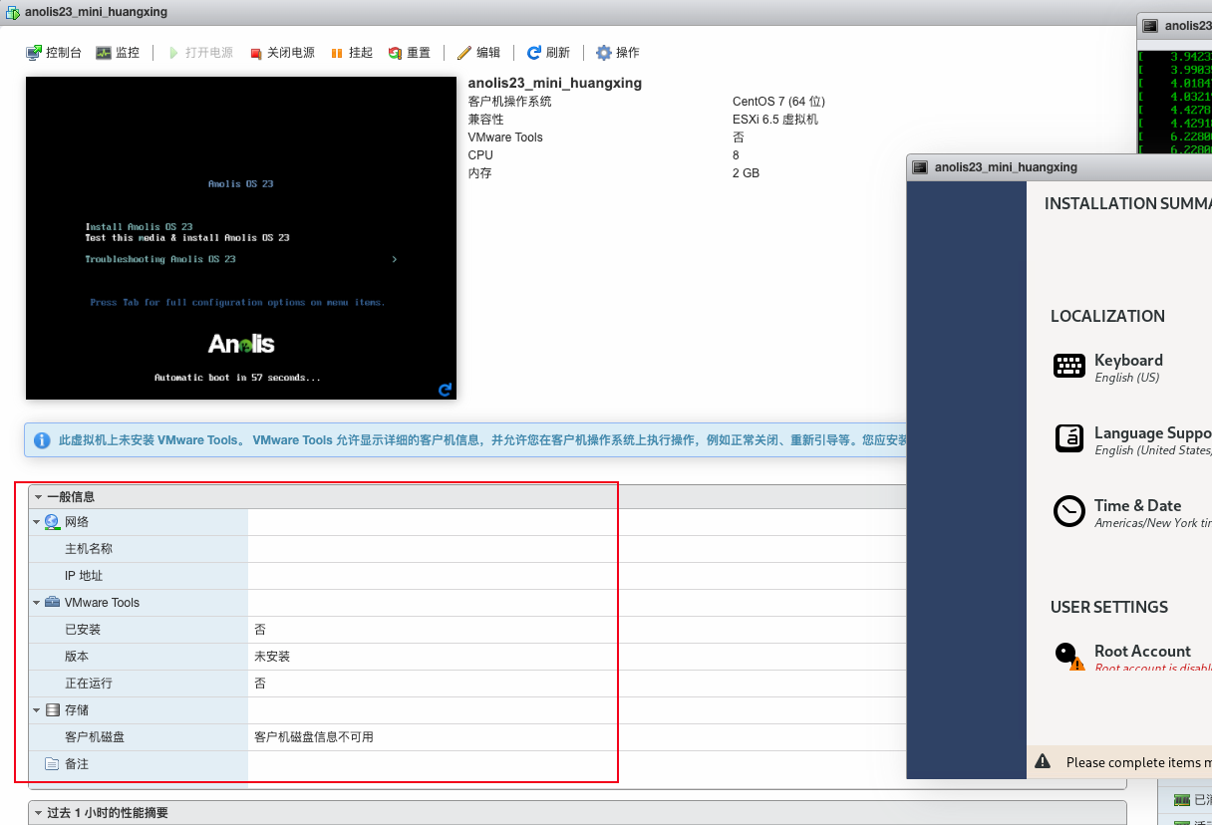Click the 关闭电源 power off button
Viewport: 1212px width, 825px height.
tap(282, 53)
